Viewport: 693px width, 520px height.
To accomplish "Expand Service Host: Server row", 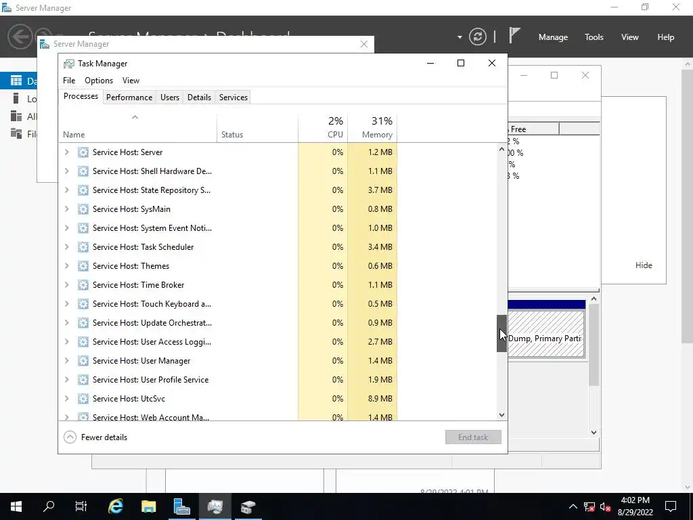I will click(x=67, y=152).
